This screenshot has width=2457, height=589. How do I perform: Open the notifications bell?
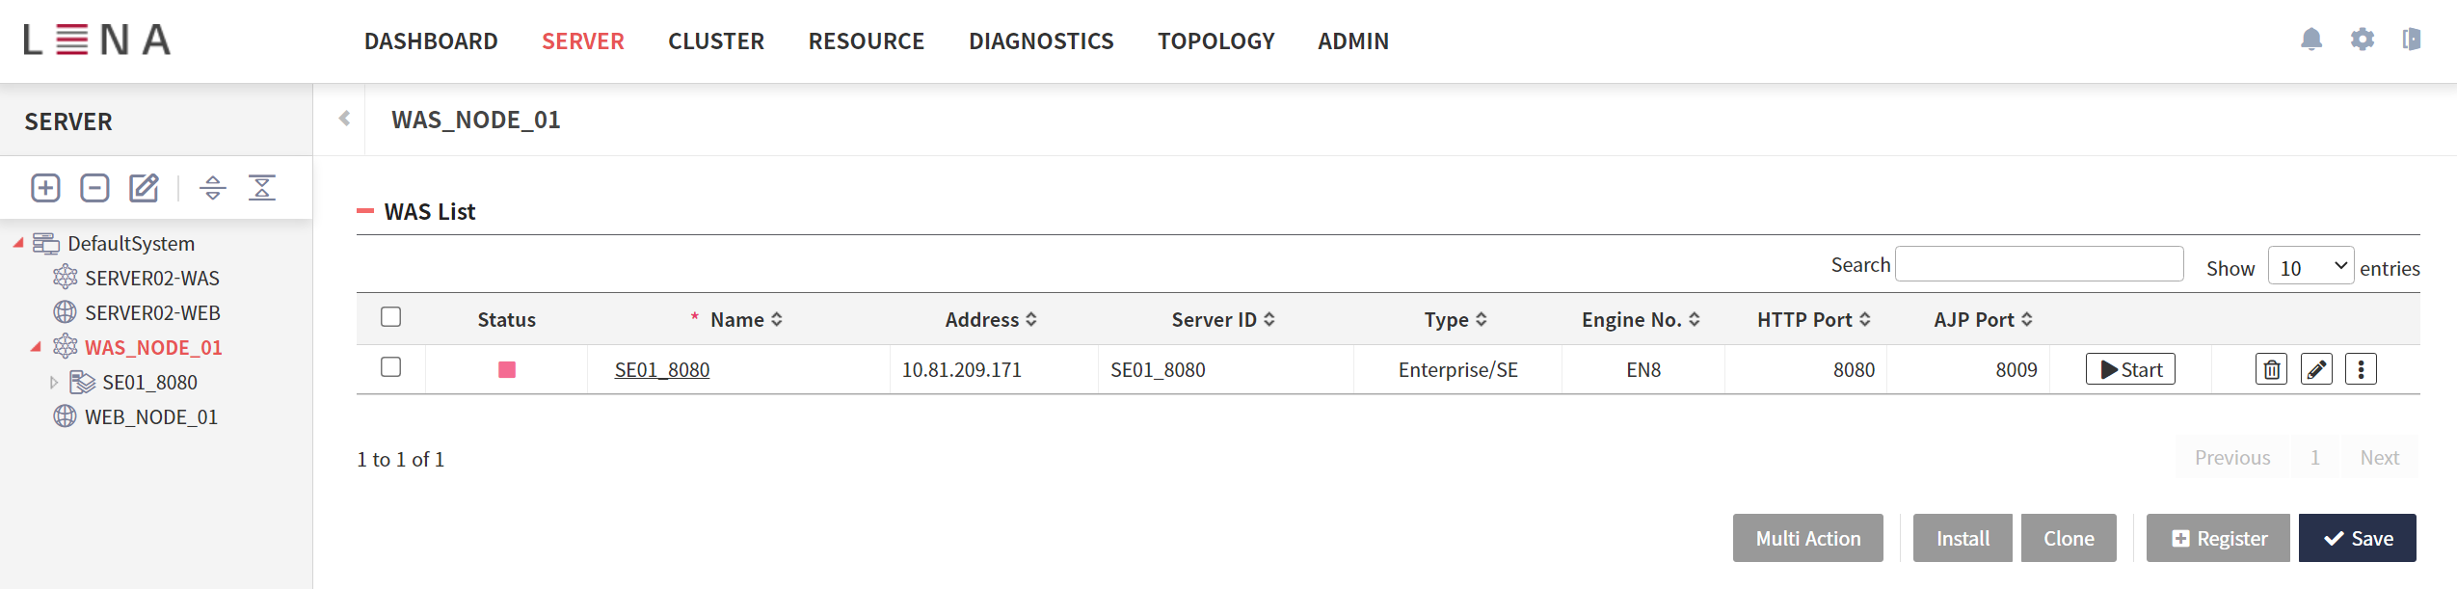(x=2310, y=40)
